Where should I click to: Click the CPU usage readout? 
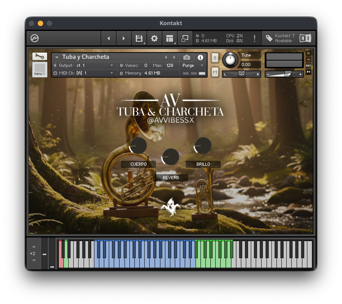(x=235, y=36)
